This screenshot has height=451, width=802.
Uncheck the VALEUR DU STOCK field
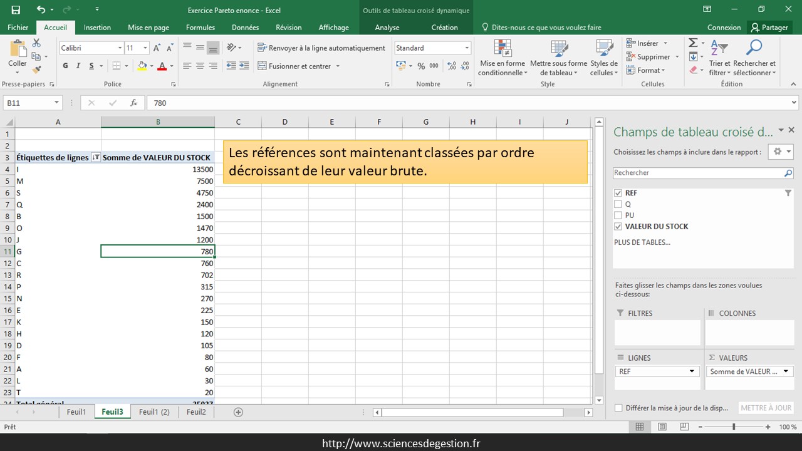click(618, 227)
